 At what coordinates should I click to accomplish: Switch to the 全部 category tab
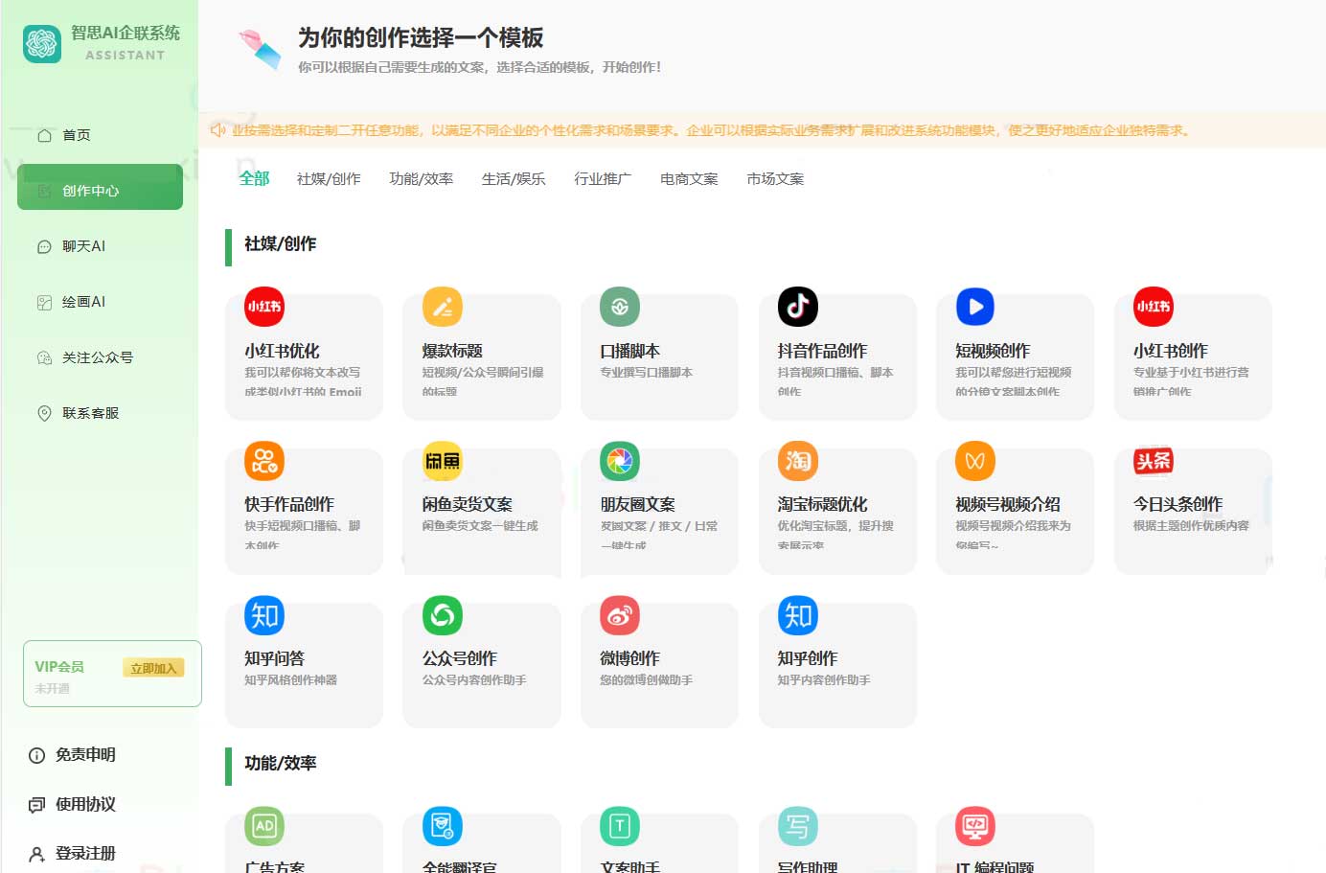254,178
